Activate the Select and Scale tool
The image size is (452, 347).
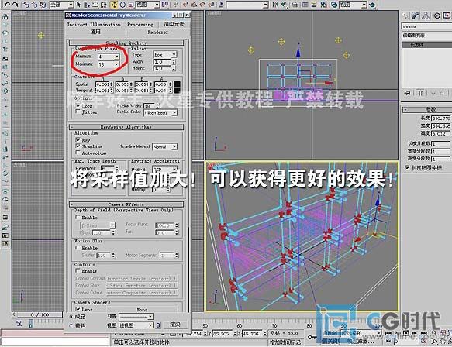click(131, 5)
